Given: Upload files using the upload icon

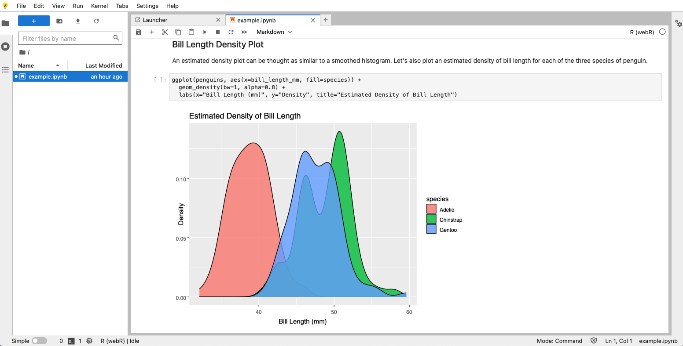Looking at the screenshot, I should [x=78, y=21].
